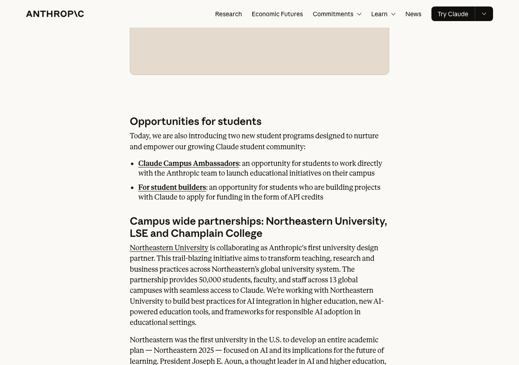The width and height of the screenshot is (519, 365).
Task: Click the second bullet point marker
Action: pos(133,188)
